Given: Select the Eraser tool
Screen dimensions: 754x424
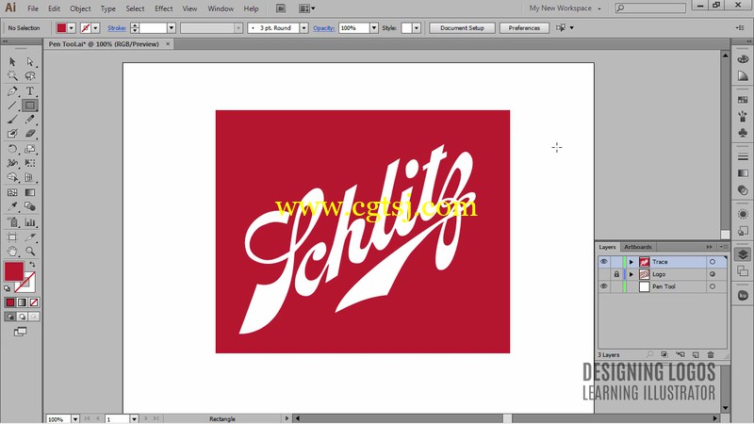Looking at the screenshot, I should click(x=30, y=134).
